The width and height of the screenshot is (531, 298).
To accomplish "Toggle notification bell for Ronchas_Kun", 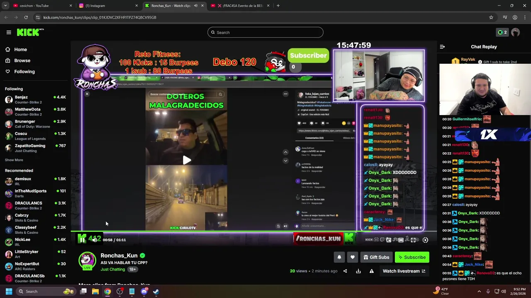I will point(339,257).
